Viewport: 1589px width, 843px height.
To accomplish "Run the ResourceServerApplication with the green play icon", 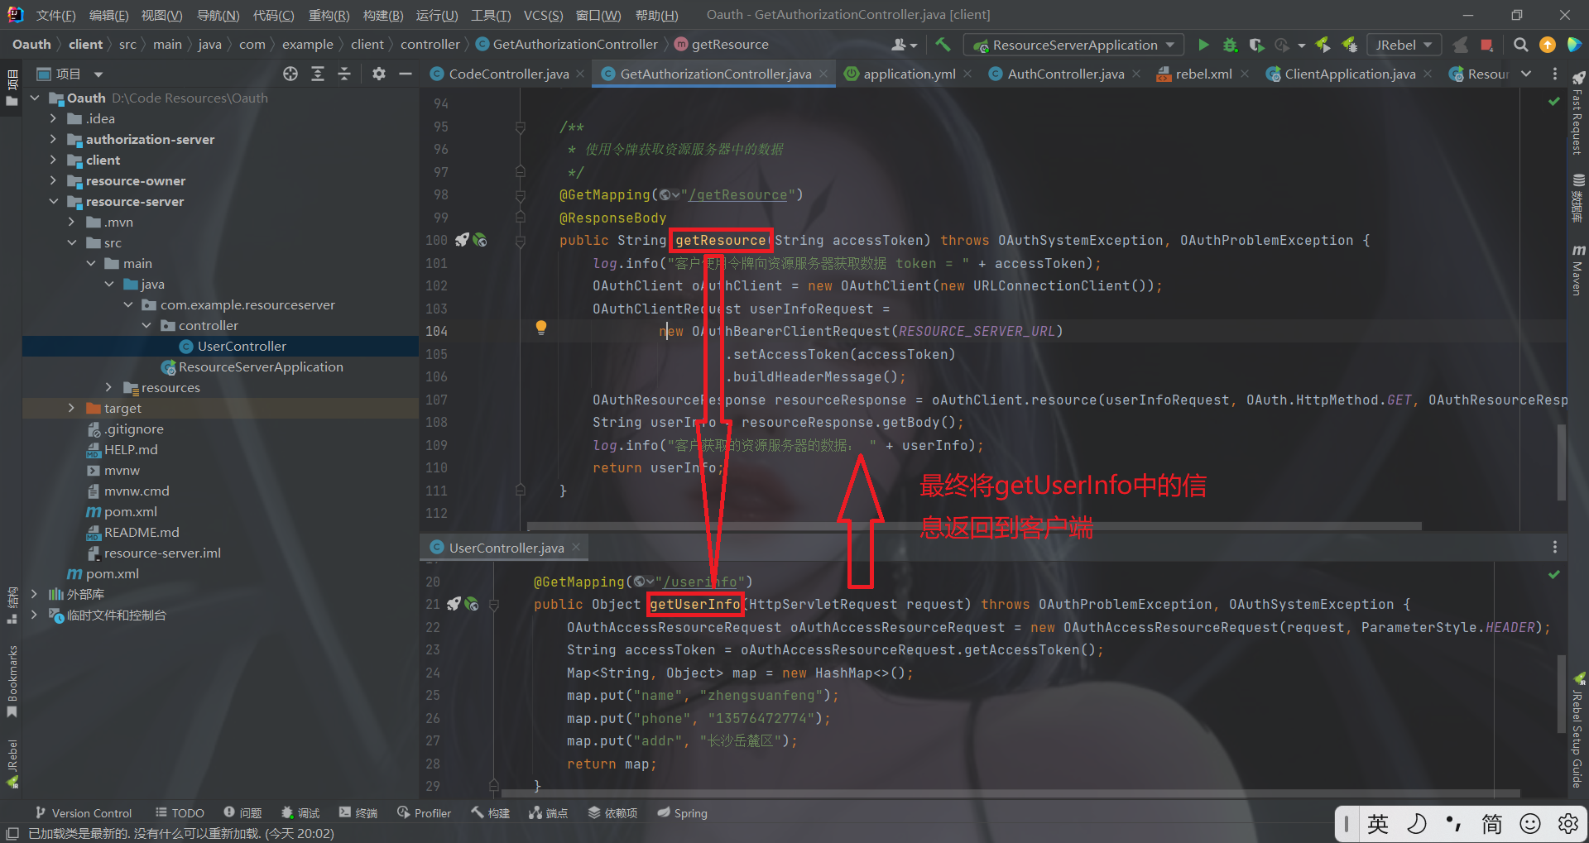I will 1204,45.
